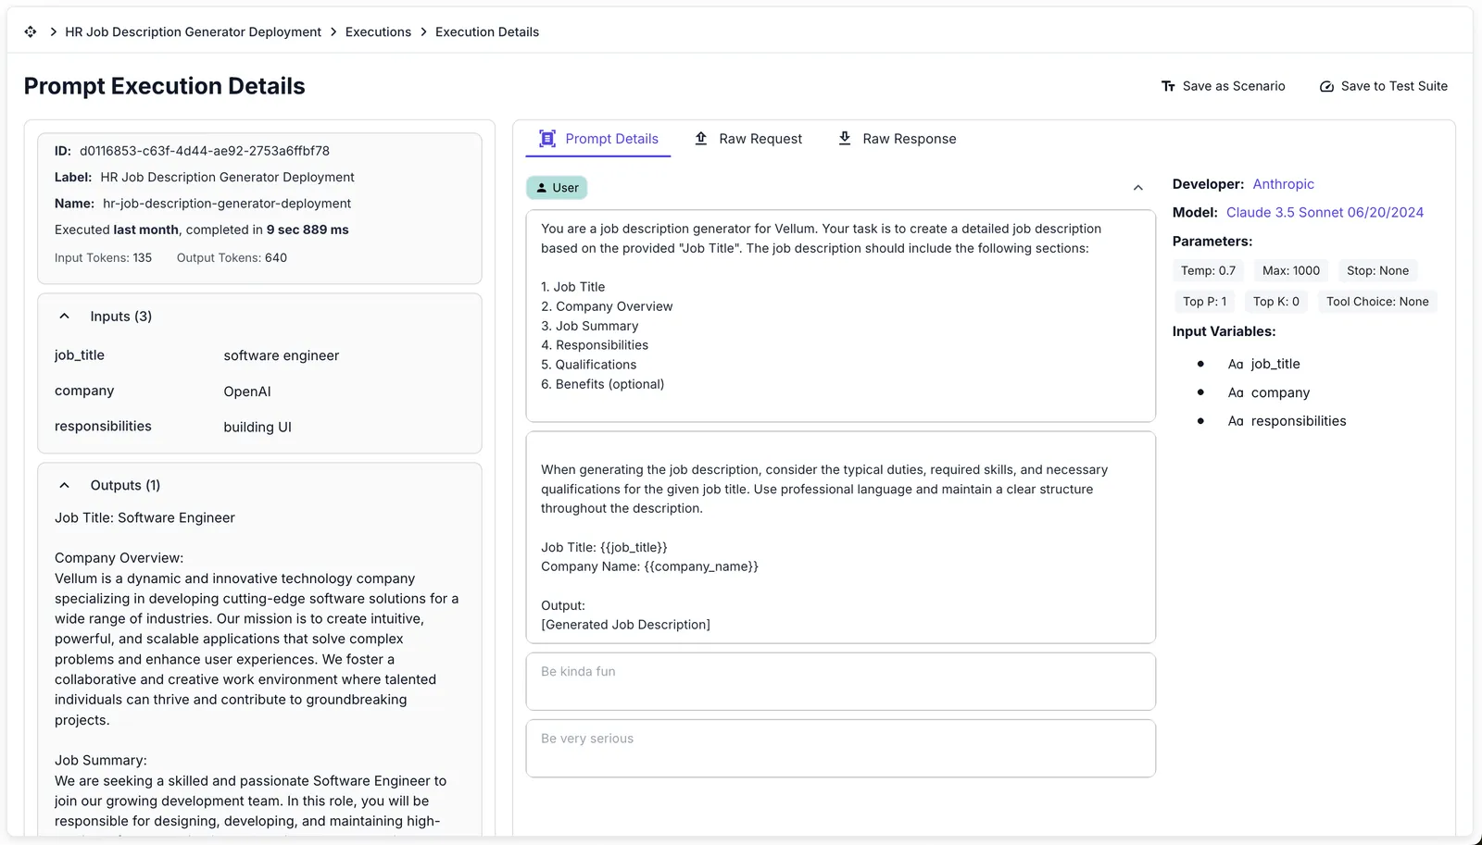1482x845 pixels.
Task: Open HR Job Description Generator Deployment breadcrumb
Action: 193,31
